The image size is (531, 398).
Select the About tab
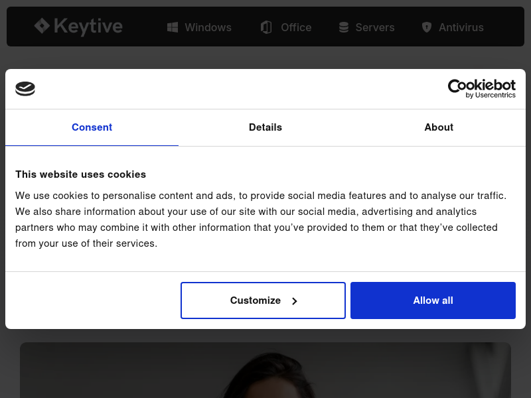439,127
